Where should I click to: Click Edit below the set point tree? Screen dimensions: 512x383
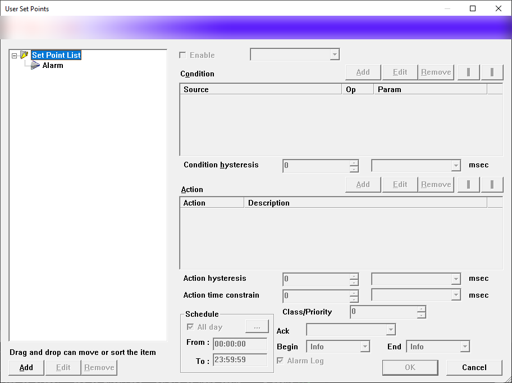63,368
